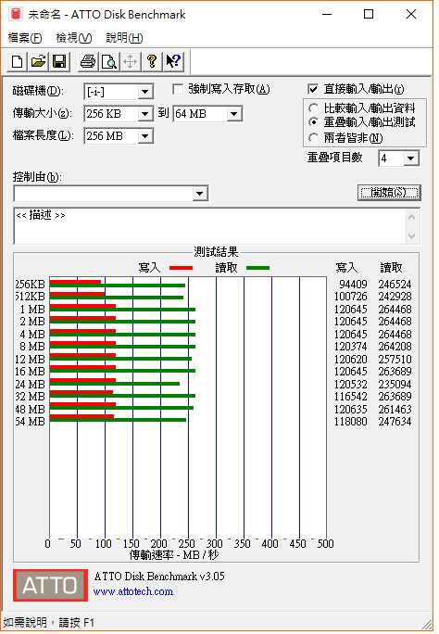
Task: Select the 兩者皆非 radio option
Action: click(x=314, y=138)
